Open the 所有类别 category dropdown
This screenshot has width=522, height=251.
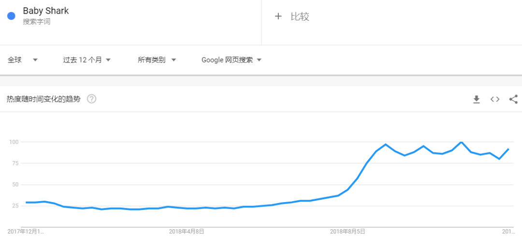157,60
